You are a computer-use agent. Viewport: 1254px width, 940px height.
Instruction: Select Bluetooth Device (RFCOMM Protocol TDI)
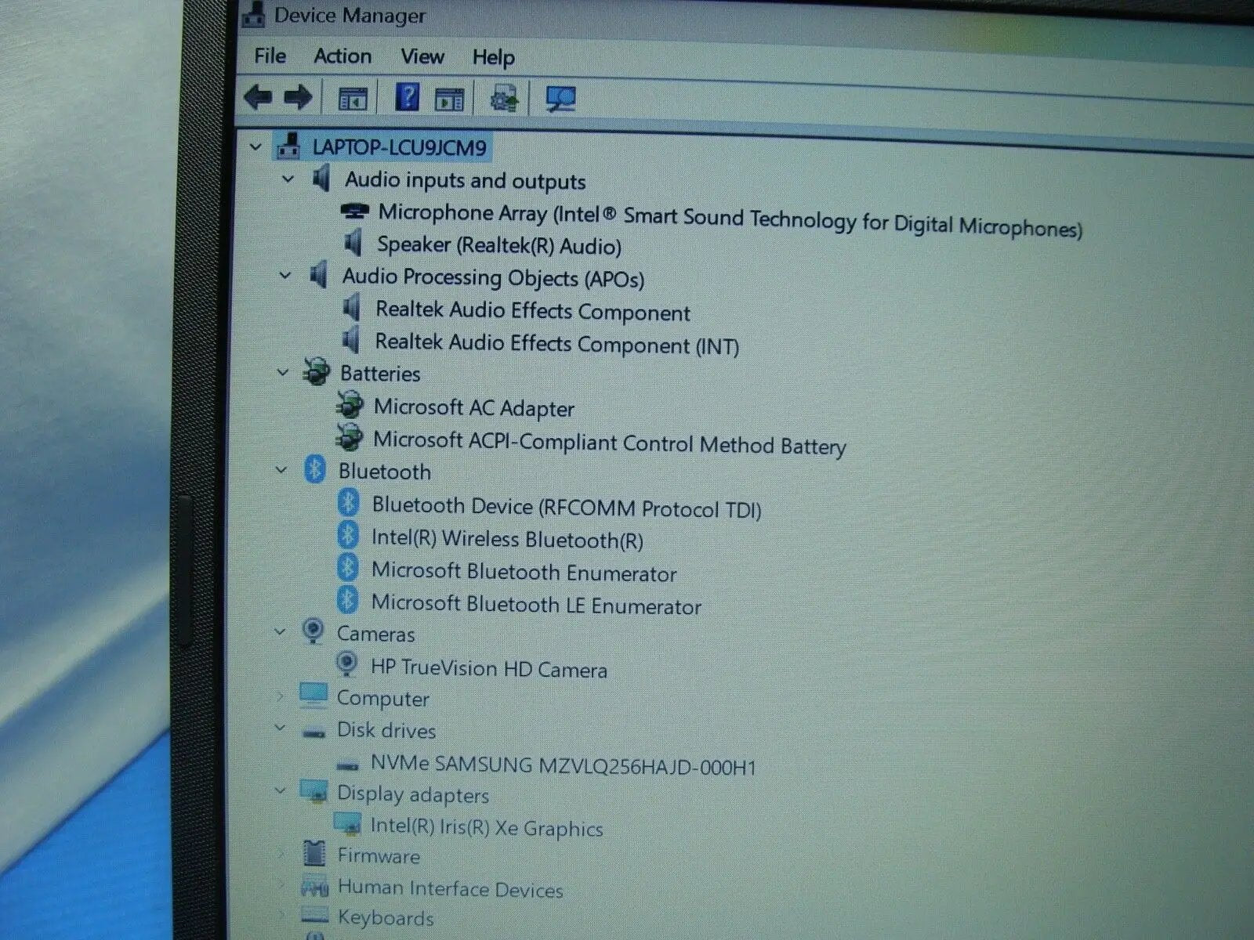[567, 508]
